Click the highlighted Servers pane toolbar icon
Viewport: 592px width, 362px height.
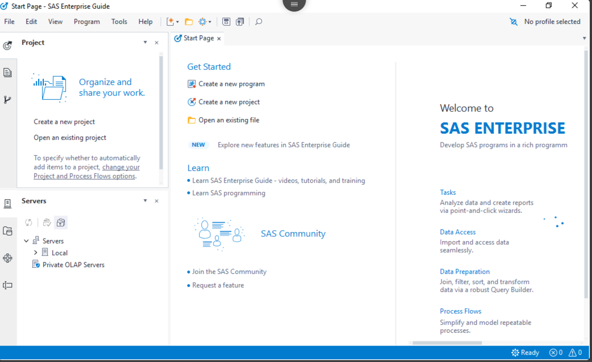pos(61,222)
